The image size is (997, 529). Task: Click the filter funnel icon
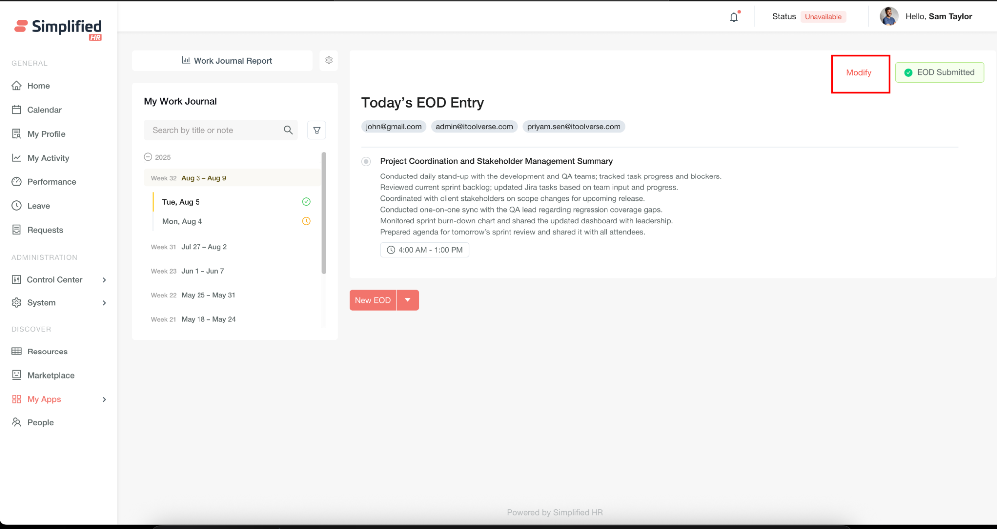point(317,130)
